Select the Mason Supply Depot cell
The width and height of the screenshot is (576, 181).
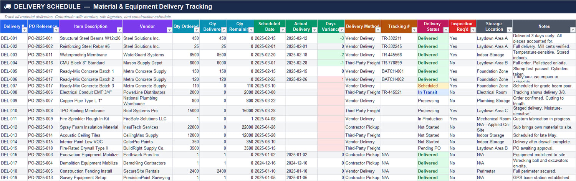point(147,63)
